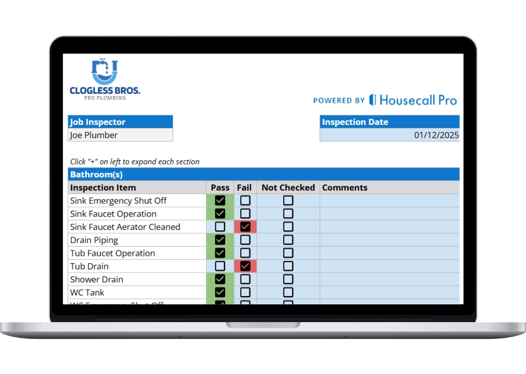
Task: Uncheck Fail for Sink Faucet Aerator Cleaned
Action: tap(245, 227)
